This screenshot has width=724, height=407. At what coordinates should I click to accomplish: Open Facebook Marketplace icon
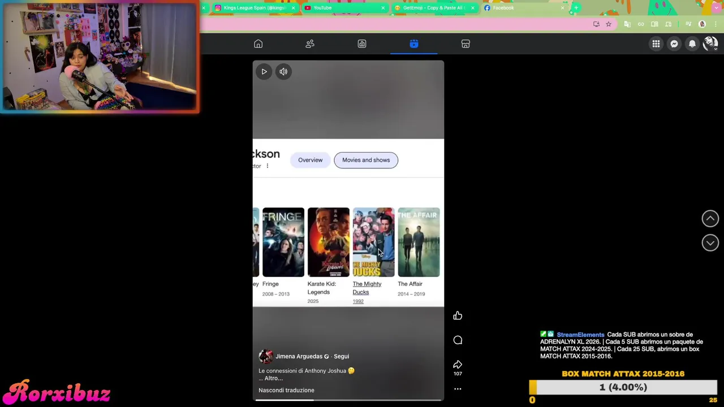466,44
